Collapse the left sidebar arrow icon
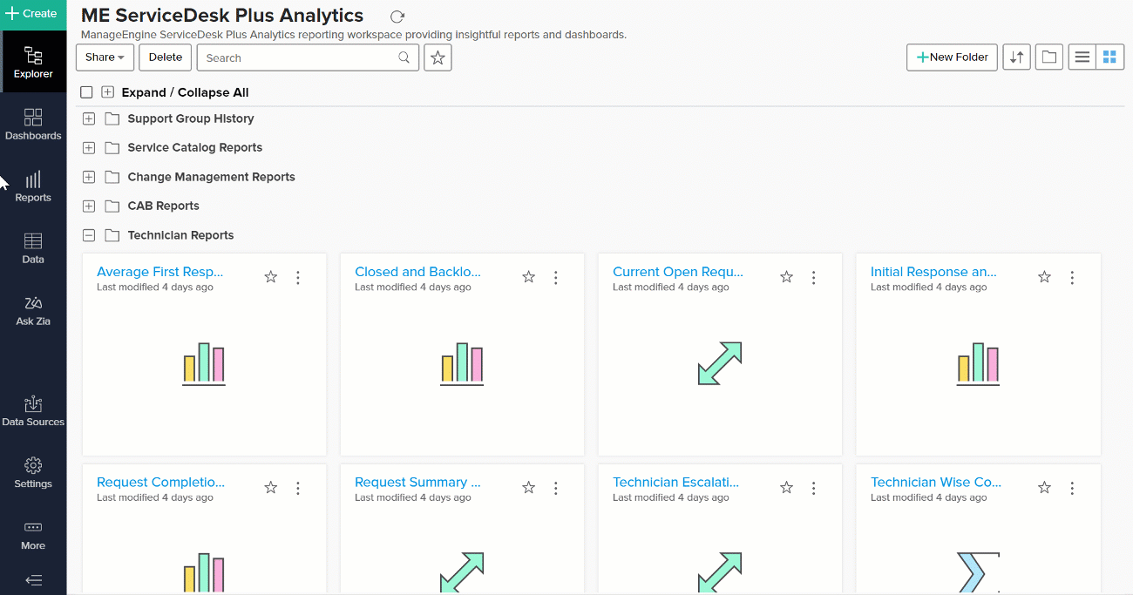This screenshot has height=595, width=1133. [33, 580]
